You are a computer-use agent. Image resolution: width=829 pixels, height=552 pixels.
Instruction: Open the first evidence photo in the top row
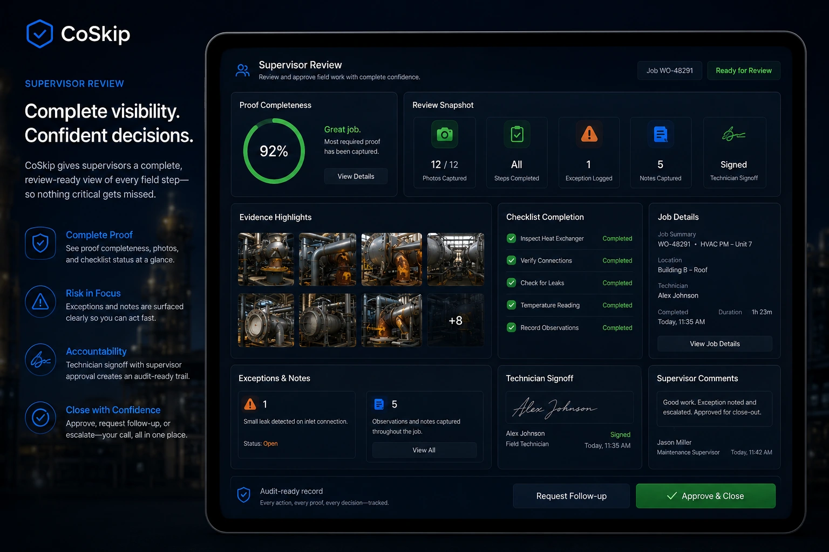(x=266, y=259)
